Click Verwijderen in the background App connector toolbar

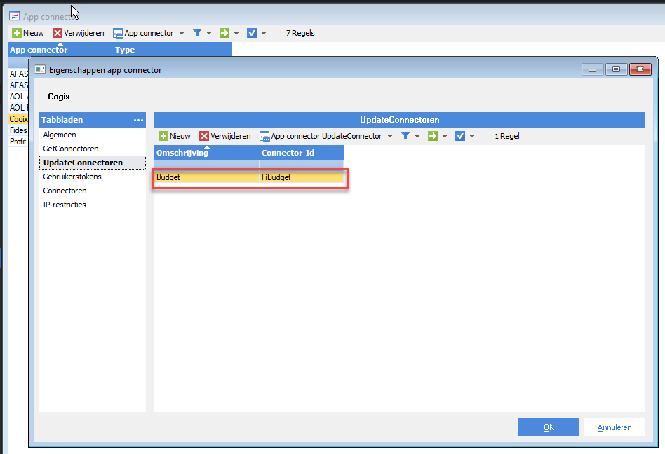79,33
